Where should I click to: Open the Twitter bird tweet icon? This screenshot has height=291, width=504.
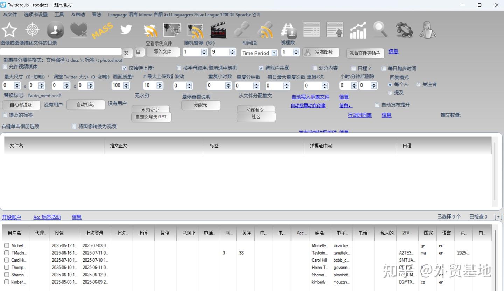pos(126,29)
